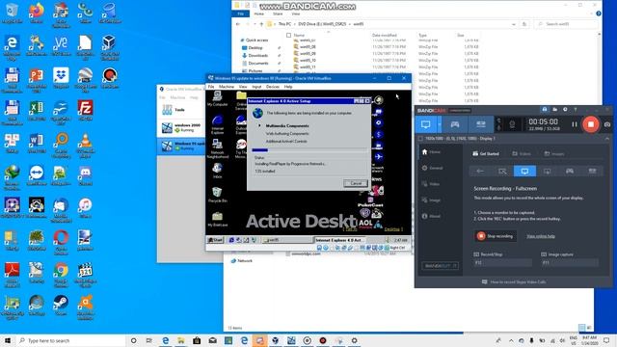Open the Help menu in VirtualBox VM window

[288, 87]
